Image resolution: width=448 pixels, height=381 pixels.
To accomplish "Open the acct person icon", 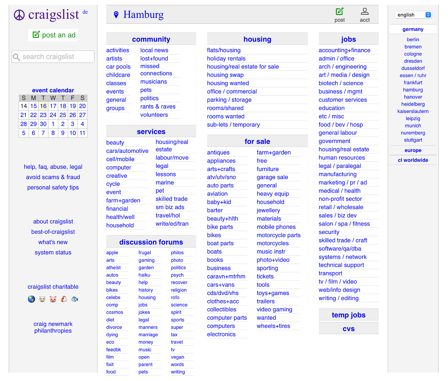I will coord(365,11).
